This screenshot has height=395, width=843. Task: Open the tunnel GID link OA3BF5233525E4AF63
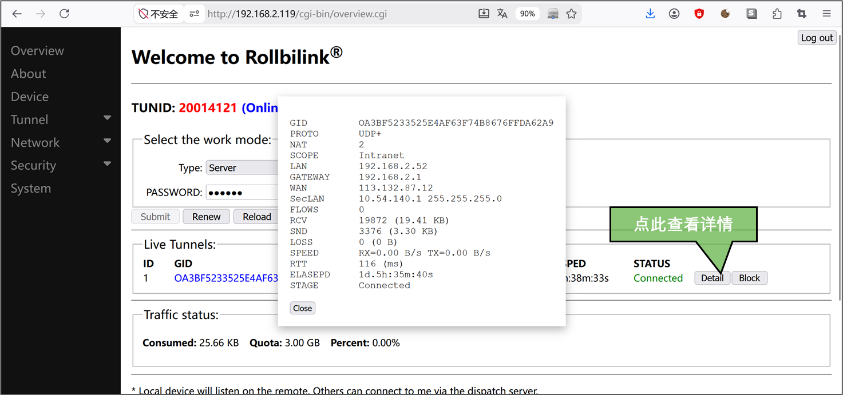[x=226, y=278]
